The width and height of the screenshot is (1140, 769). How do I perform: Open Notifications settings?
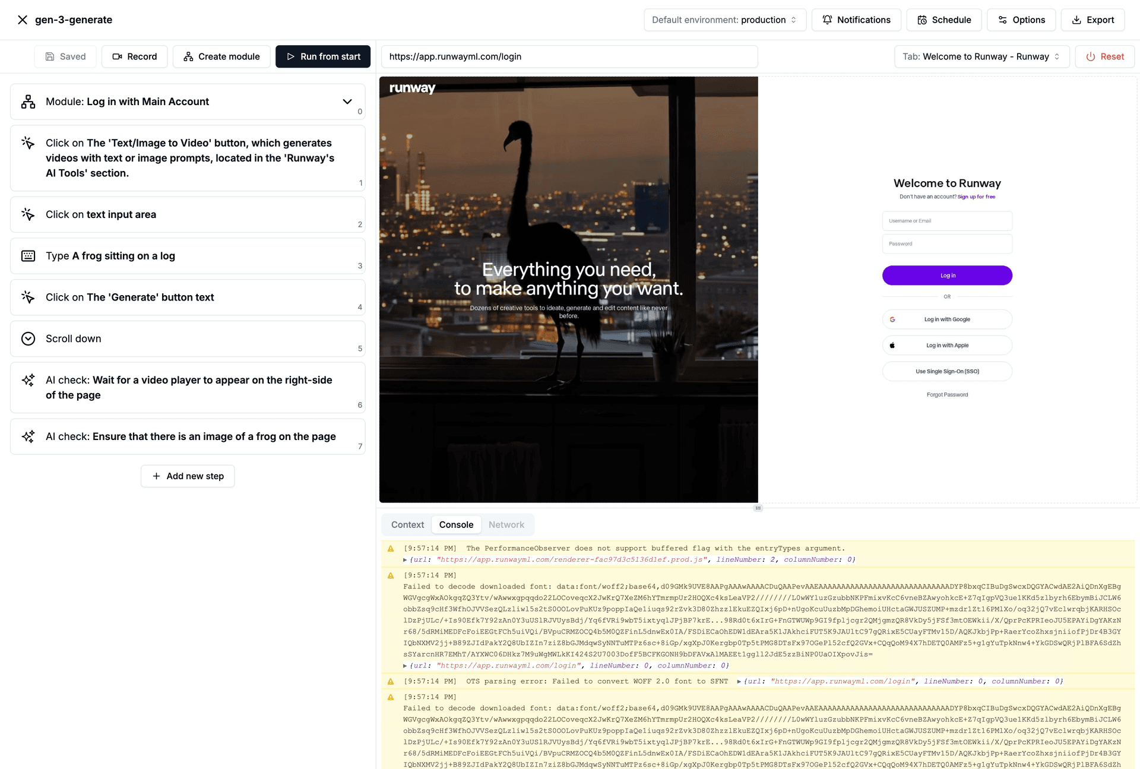(856, 20)
